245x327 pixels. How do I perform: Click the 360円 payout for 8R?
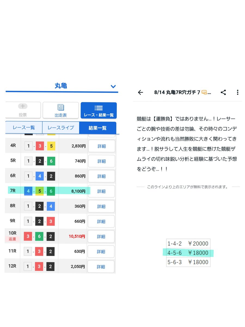pos(80,207)
